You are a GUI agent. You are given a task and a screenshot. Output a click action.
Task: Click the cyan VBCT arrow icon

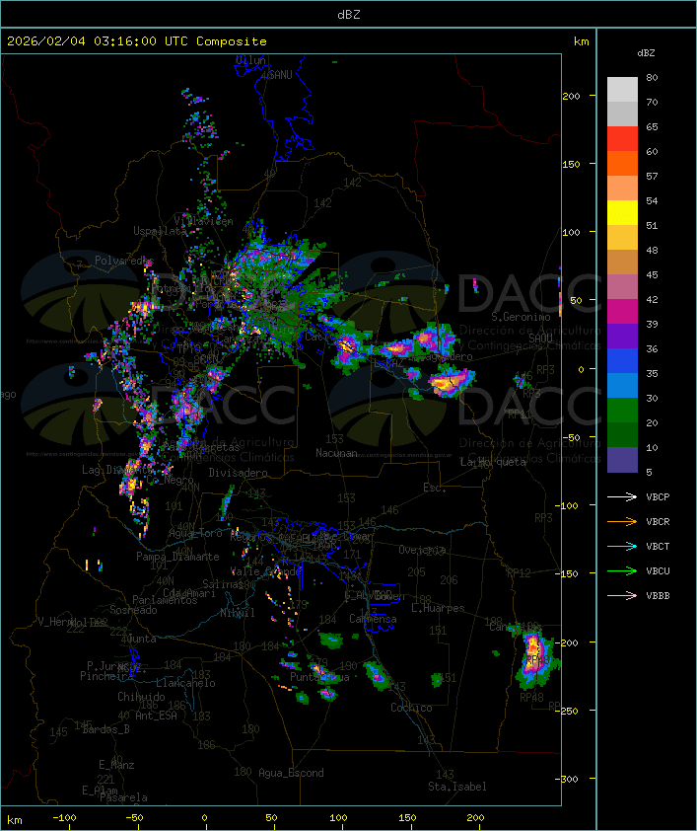[622, 546]
